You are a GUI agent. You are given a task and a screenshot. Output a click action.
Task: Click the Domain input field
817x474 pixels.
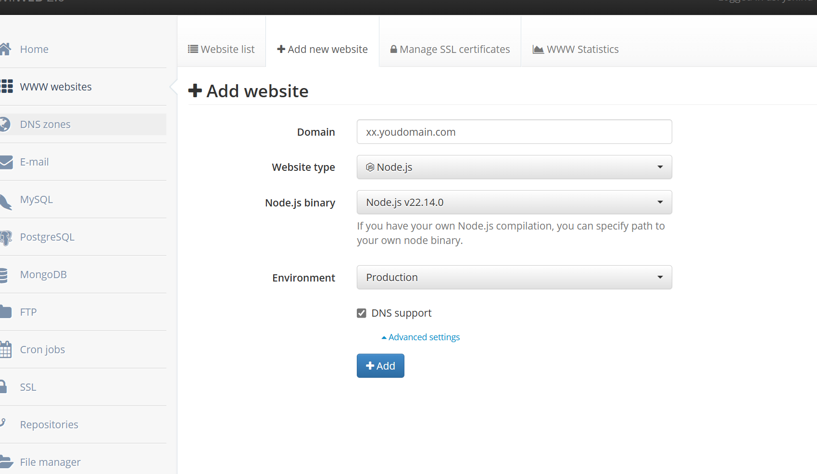point(514,132)
